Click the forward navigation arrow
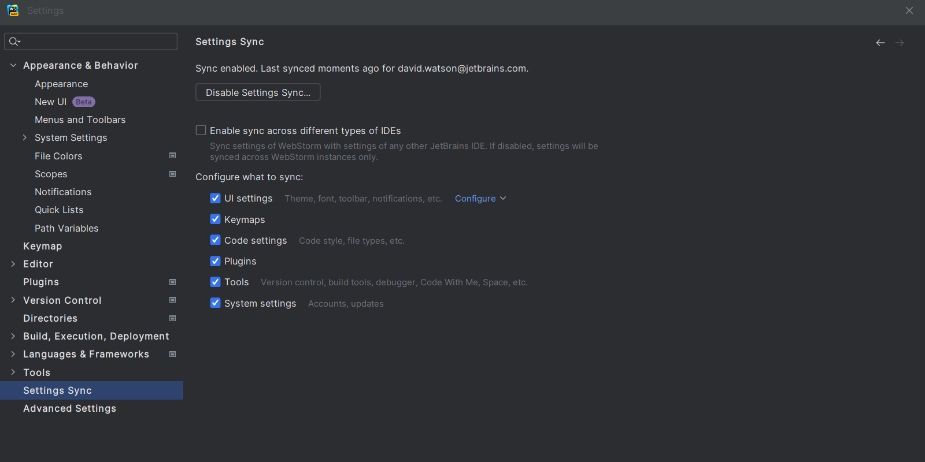The image size is (925, 462). click(x=900, y=43)
